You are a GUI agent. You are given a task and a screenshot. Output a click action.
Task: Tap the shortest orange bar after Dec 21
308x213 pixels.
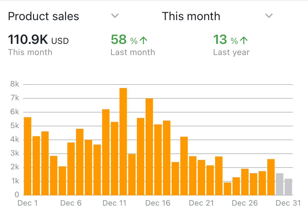click(x=227, y=189)
